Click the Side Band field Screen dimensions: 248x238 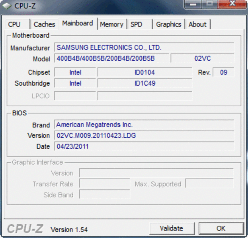[104, 194]
